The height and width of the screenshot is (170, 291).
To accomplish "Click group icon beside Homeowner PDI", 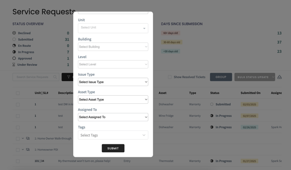I will coord(28,149).
